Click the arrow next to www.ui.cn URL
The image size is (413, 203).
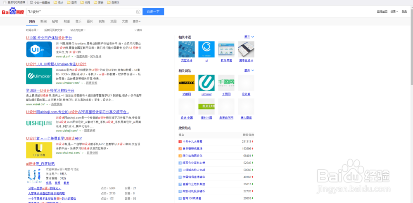pyautogui.click(x=72, y=56)
